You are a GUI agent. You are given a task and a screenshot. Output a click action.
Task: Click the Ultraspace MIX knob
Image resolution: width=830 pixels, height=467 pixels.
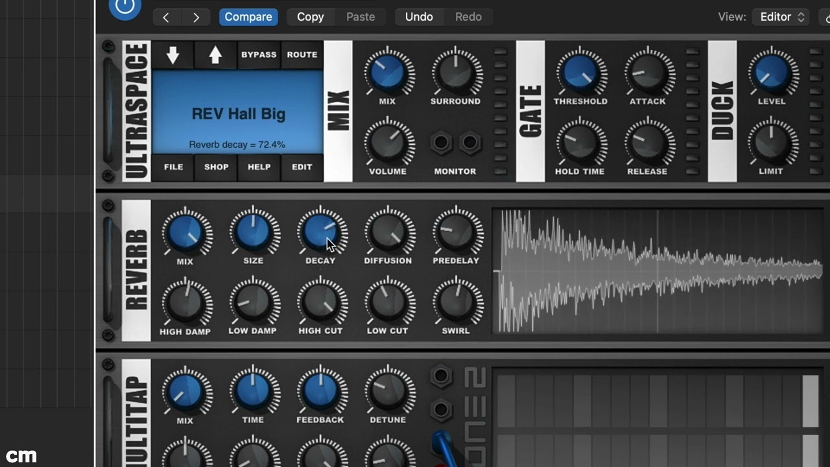(x=388, y=71)
